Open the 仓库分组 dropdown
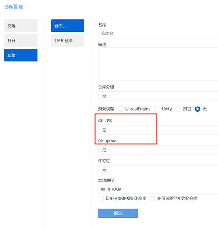The height and width of the screenshot is (229, 218). coord(158,96)
